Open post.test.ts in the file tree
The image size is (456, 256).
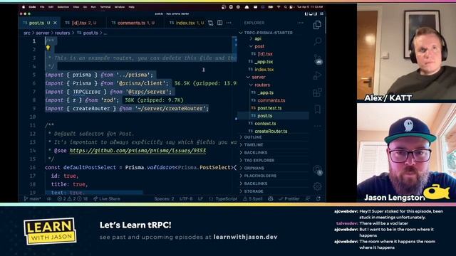269,108
